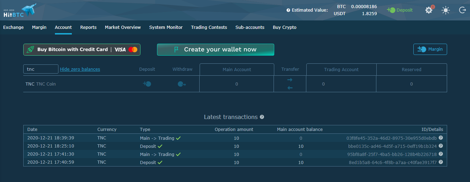Go to the Reports tab
This screenshot has height=182, width=470.
point(88,27)
